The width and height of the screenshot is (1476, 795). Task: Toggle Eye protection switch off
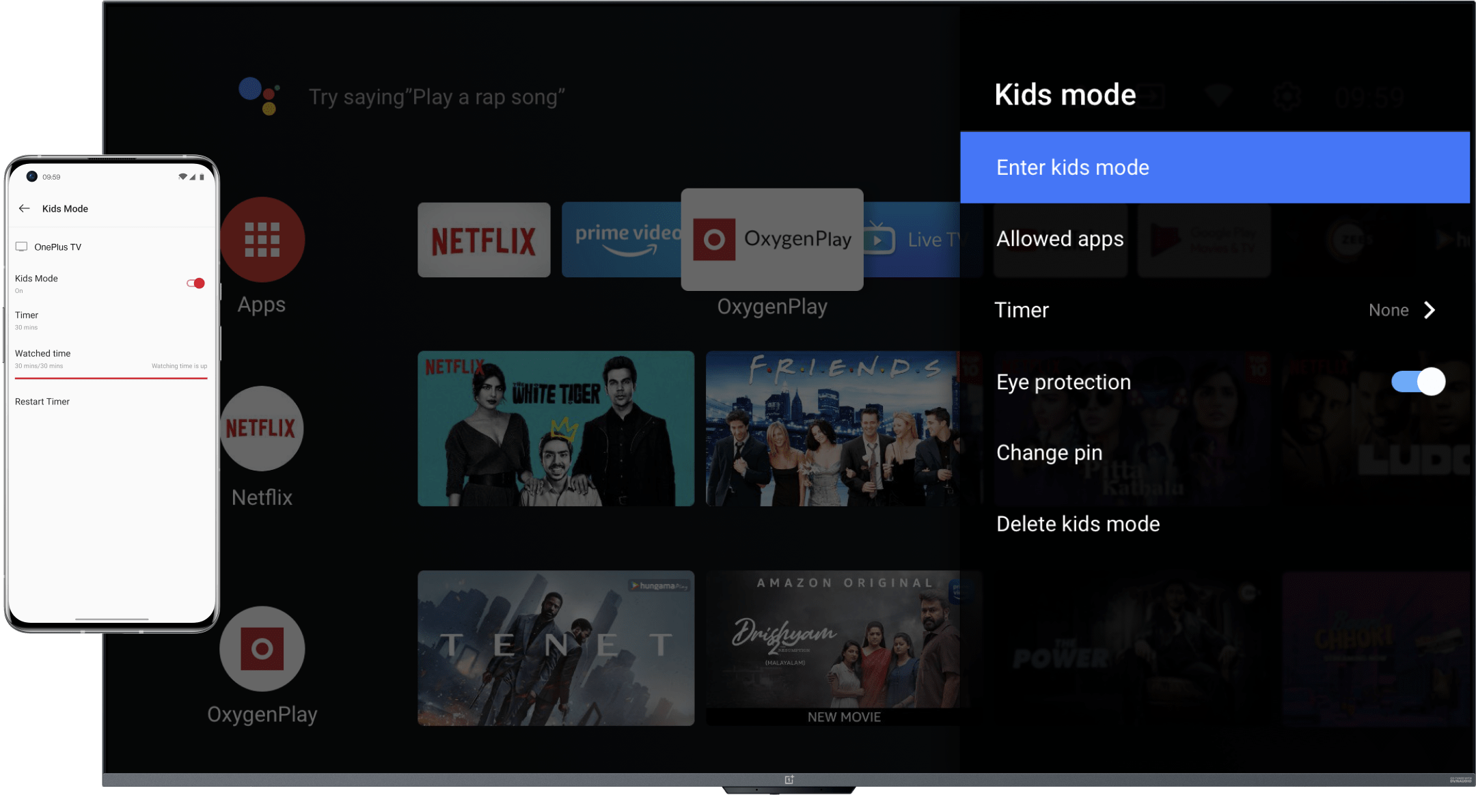coord(1418,381)
